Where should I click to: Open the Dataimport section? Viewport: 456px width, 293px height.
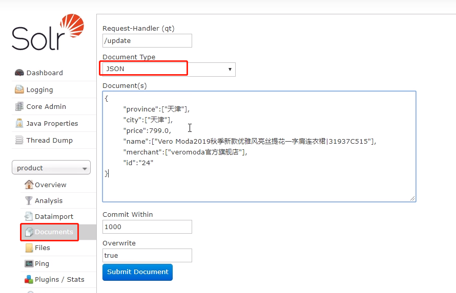54,216
